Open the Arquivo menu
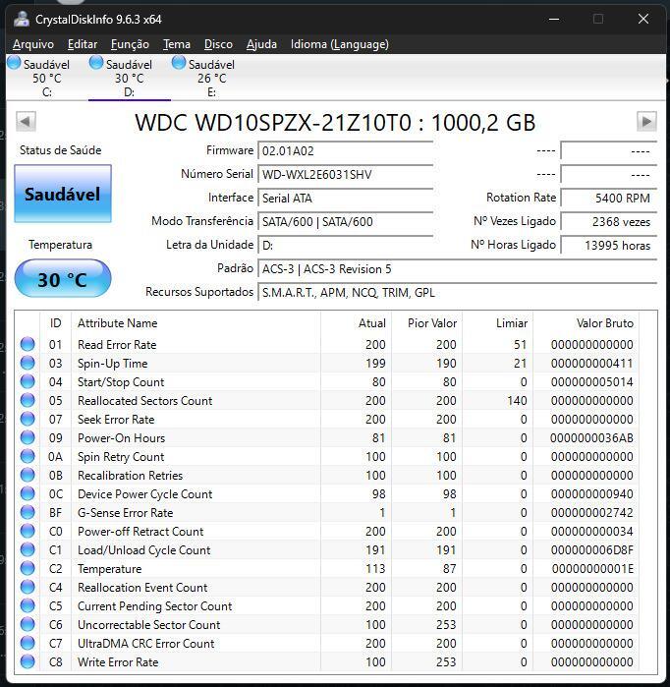 point(33,44)
